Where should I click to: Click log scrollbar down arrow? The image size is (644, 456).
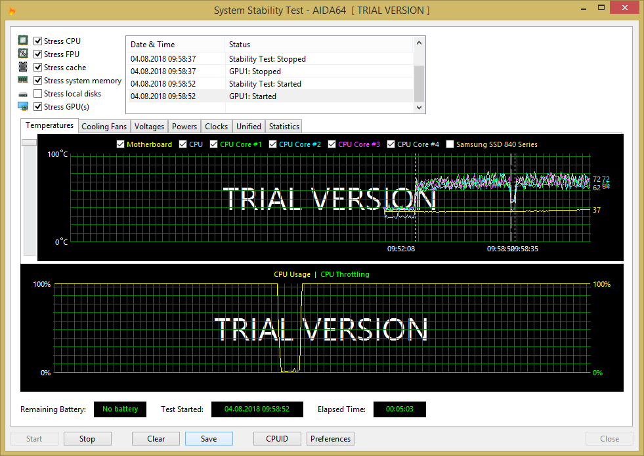419,107
